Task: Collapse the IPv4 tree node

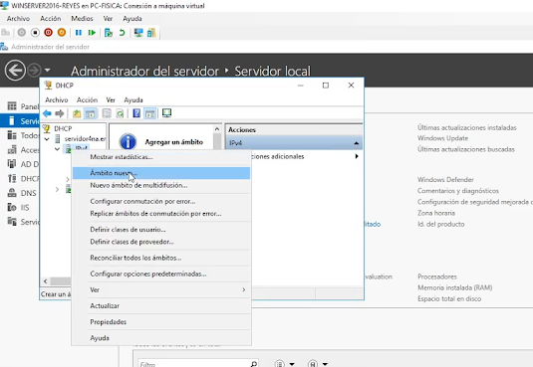Action: [x=57, y=149]
